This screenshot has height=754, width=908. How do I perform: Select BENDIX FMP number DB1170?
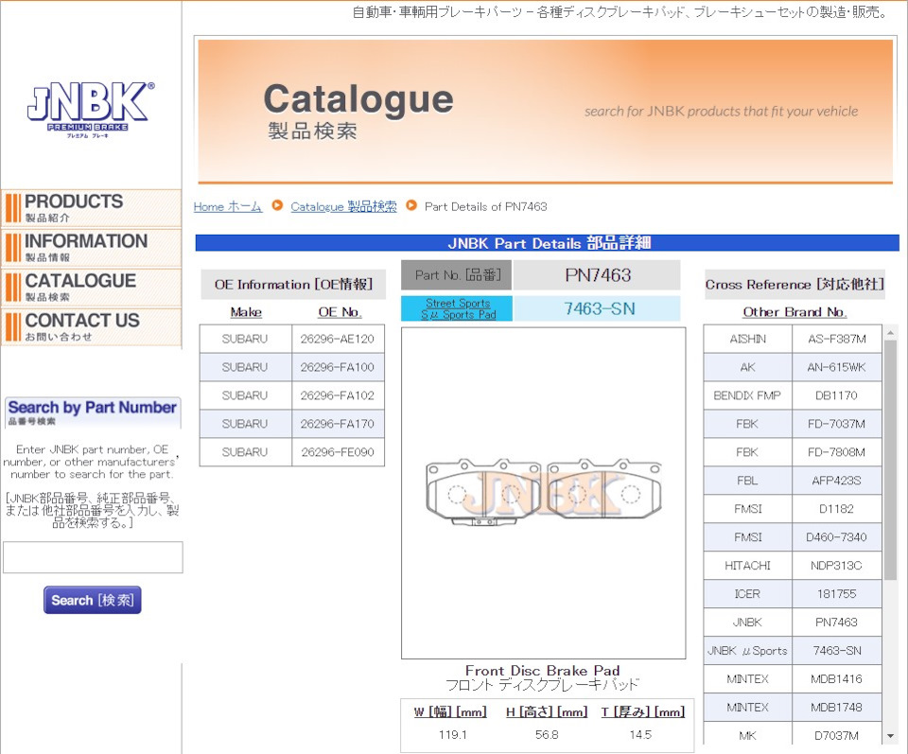(x=837, y=395)
